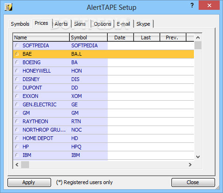Click the bell icon beside DUPONT
This screenshot has height=193, width=223.
17,88
